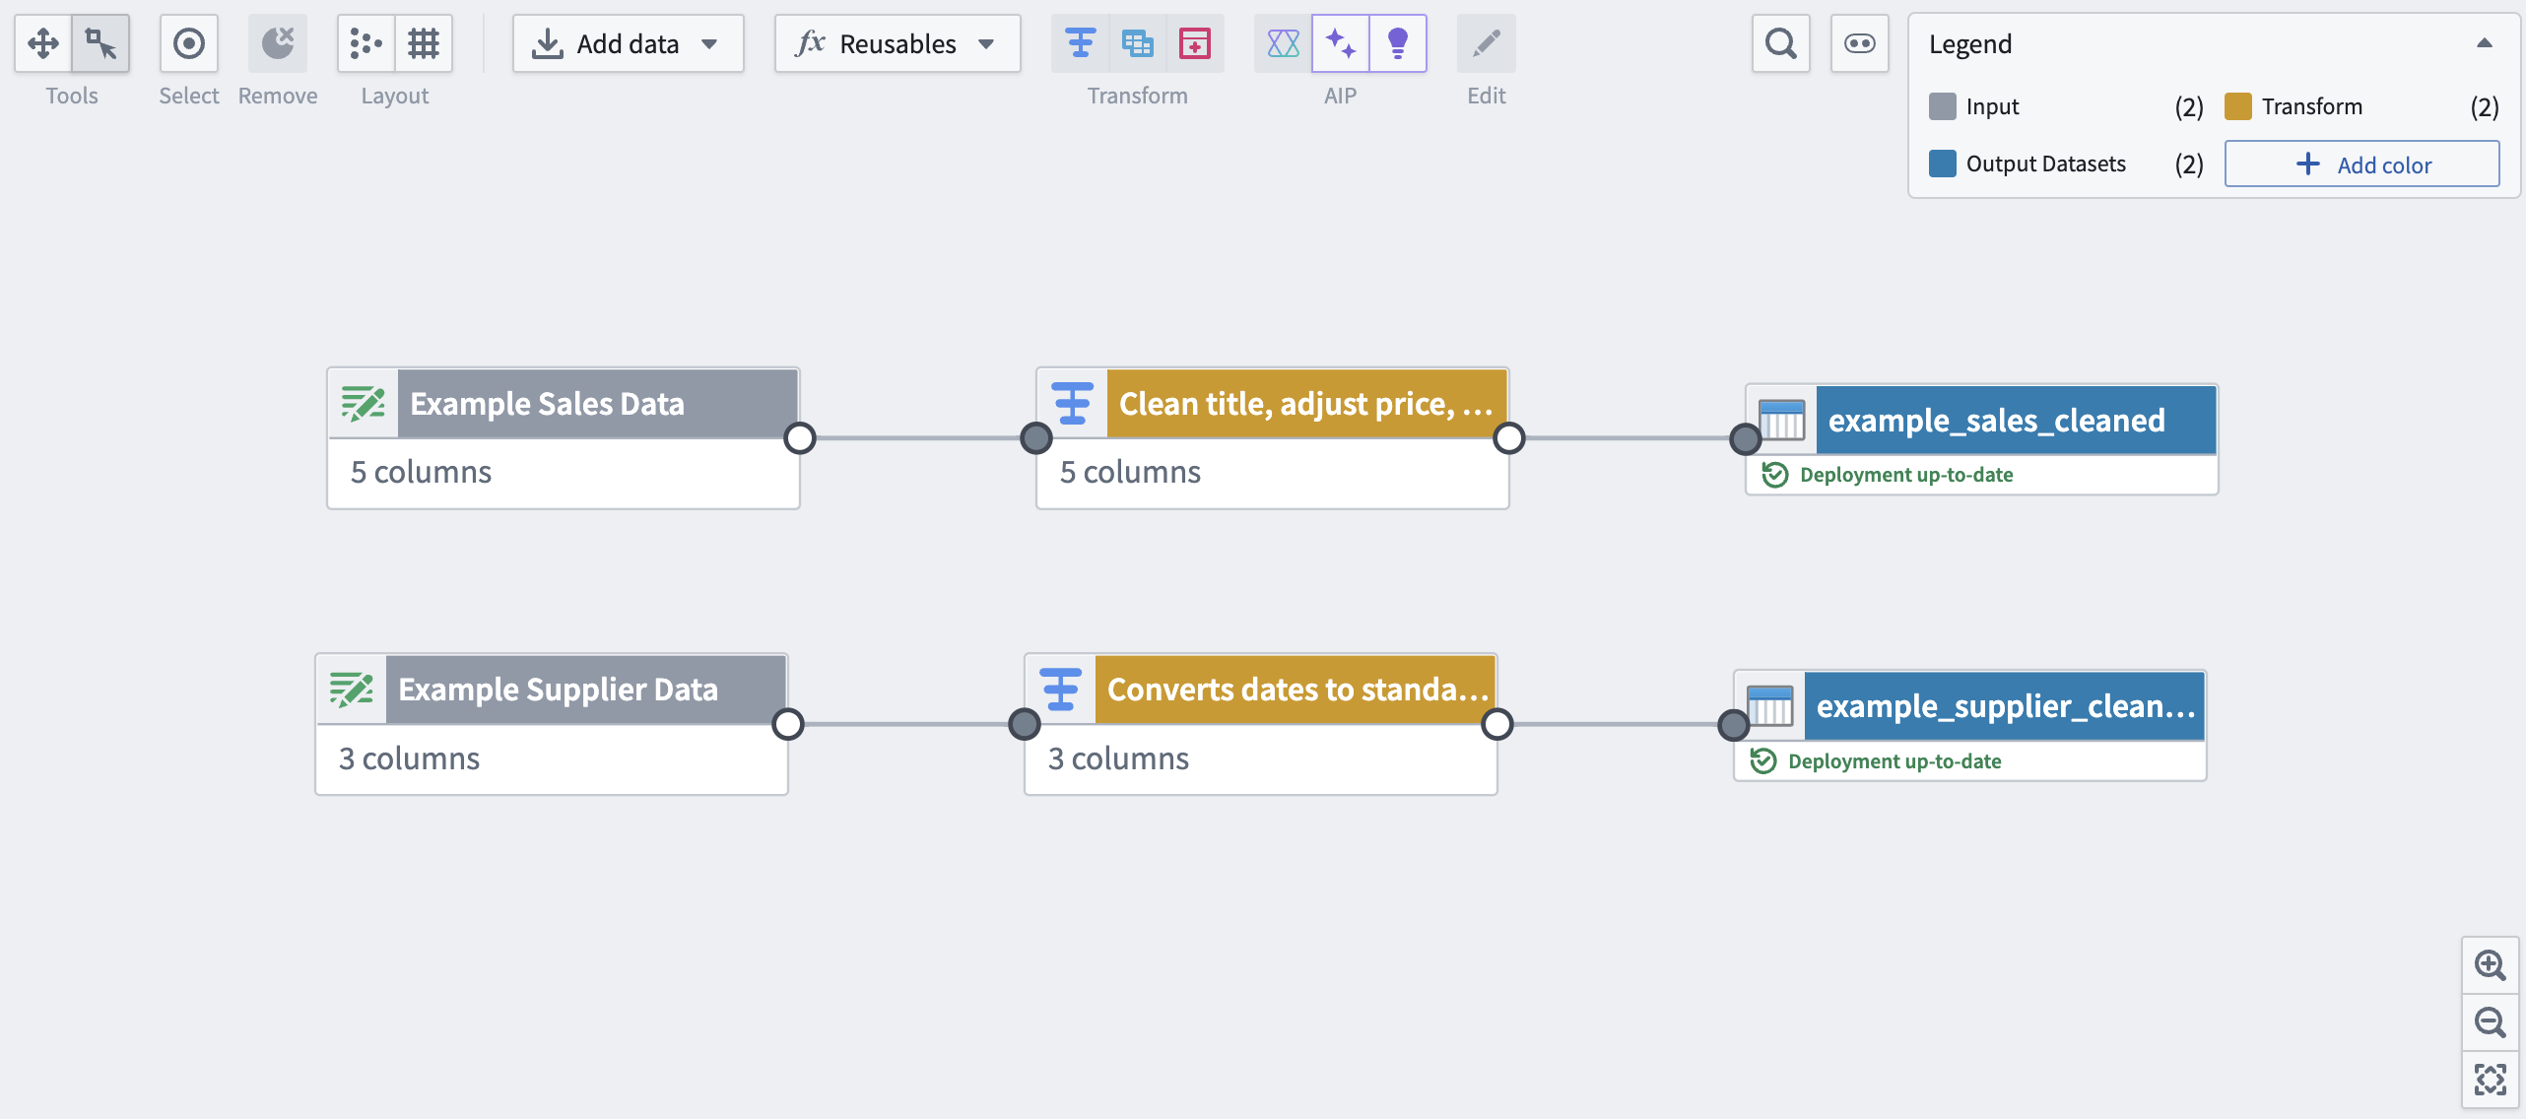Toggle the Select nodes target button

click(x=188, y=43)
